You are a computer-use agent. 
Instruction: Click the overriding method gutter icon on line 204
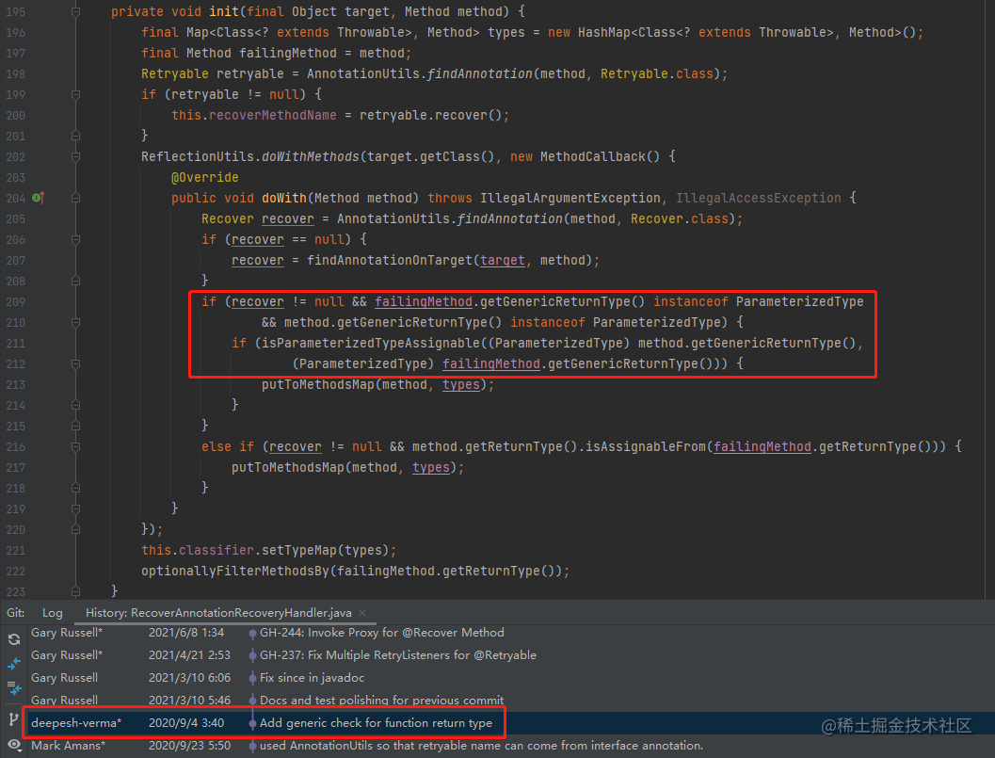click(x=38, y=198)
